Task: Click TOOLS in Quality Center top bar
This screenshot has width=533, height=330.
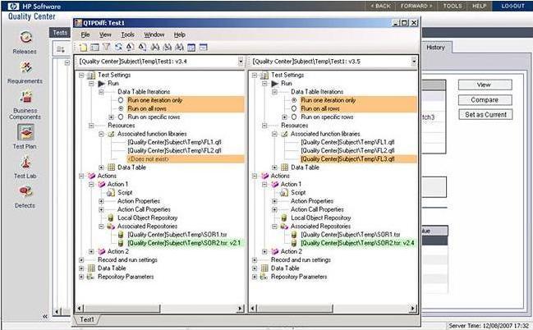Action: point(453,6)
